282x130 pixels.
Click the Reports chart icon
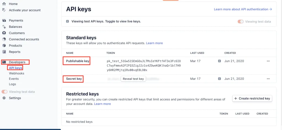pos(4,52)
